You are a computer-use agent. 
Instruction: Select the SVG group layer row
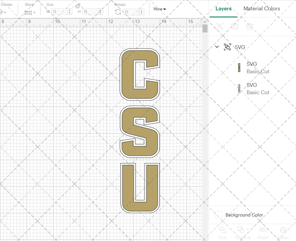pos(252,47)
